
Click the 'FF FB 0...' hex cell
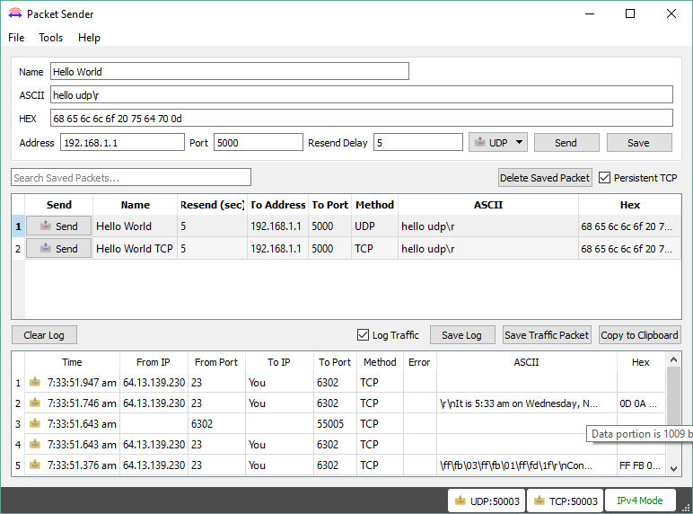tap(640, 465)
